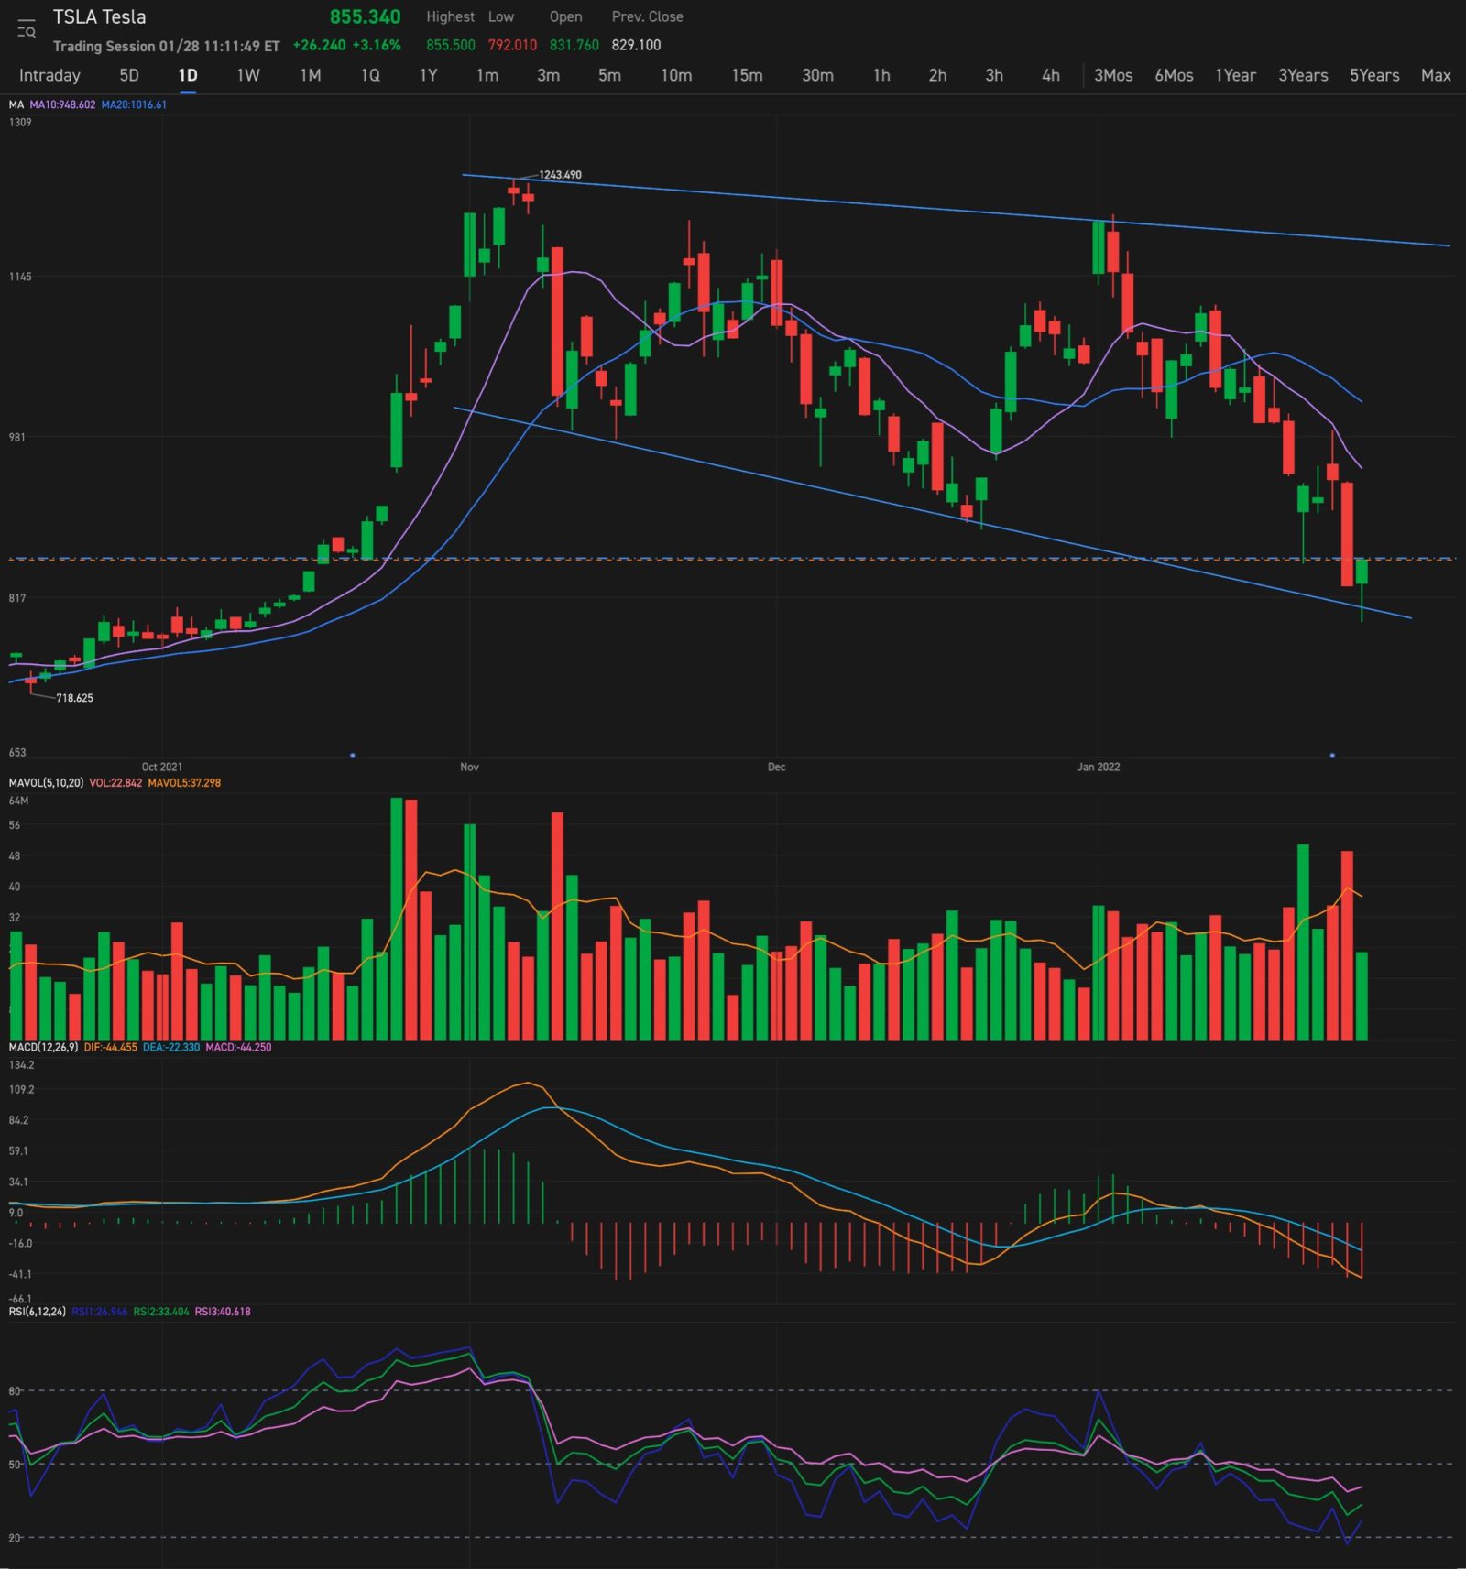The width and height of the screenshot is (1466, 1569).
Task: Select the 30m interval
Action: (817, 75)
